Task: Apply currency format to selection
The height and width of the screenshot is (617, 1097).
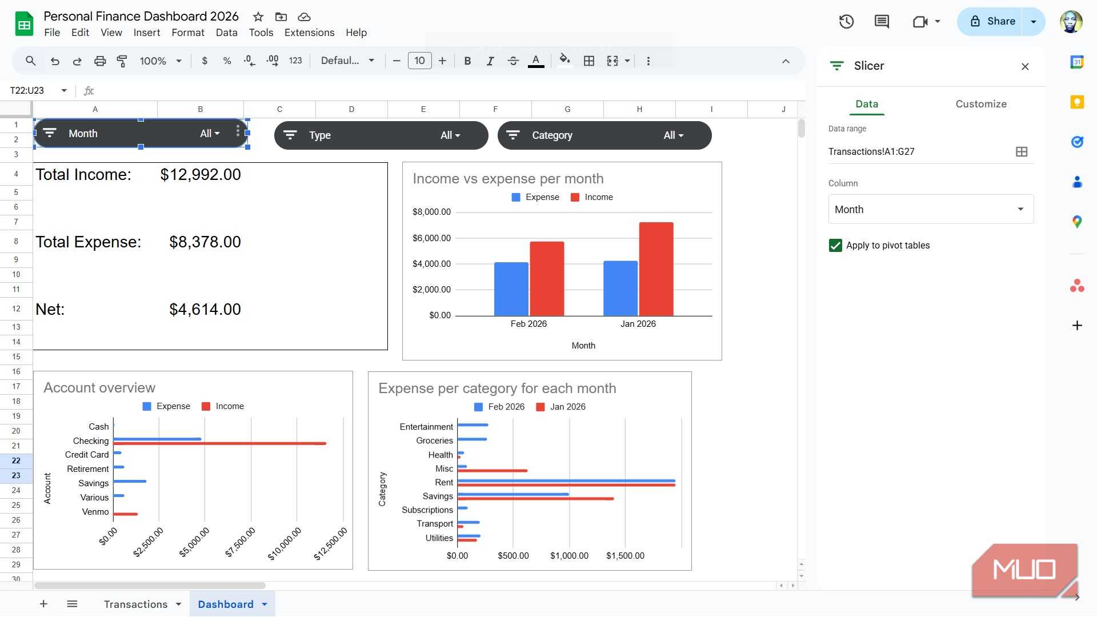Action: tap(205, 61)
